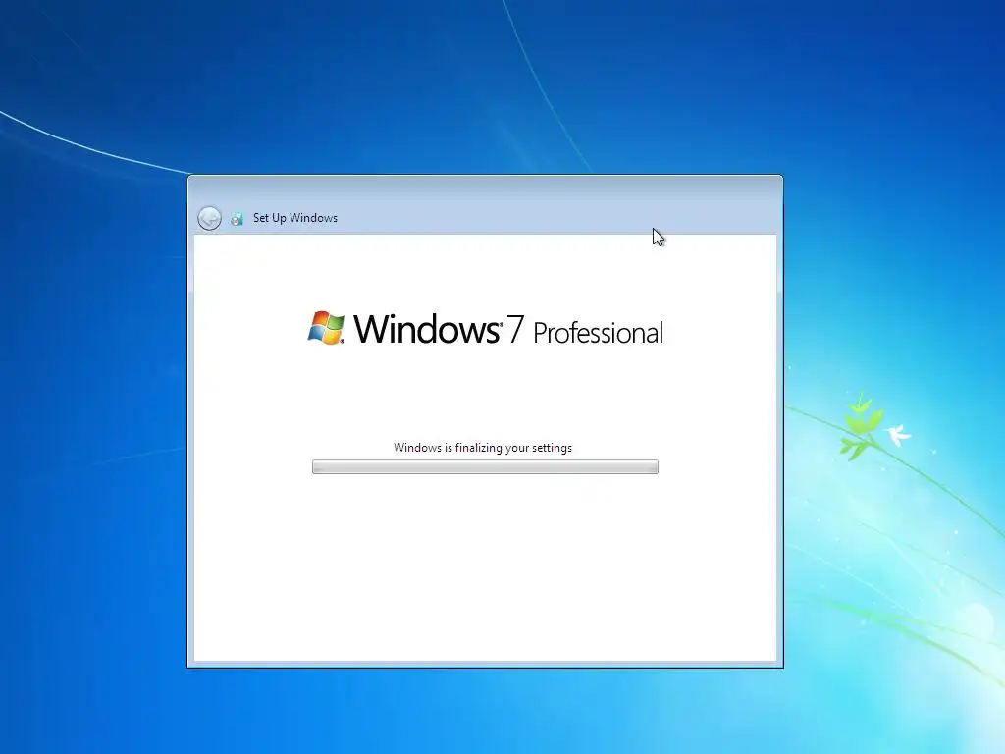Click the finalizing settings progress bar
This screenshot has width=1005, height=754.
point(485,466)
